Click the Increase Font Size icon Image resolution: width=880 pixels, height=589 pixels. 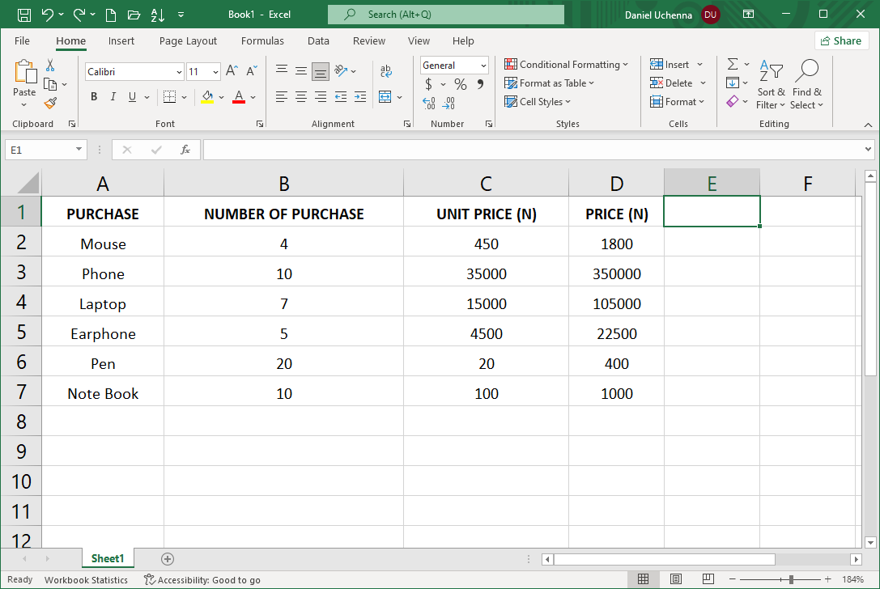click(x=232, y=71)
